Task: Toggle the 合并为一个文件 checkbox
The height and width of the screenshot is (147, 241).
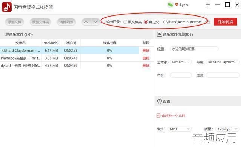Action: [159, 115]
